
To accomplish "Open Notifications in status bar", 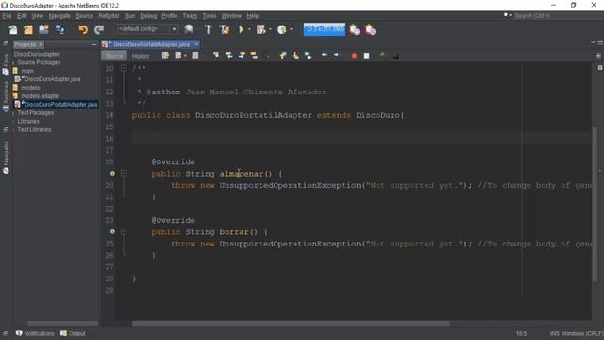I will 35,333.
